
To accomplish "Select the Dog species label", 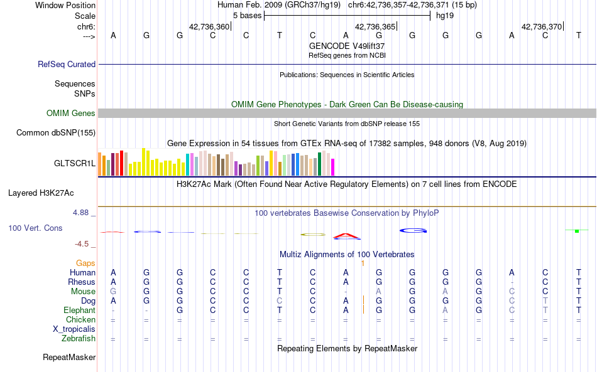I will (88, 301).
